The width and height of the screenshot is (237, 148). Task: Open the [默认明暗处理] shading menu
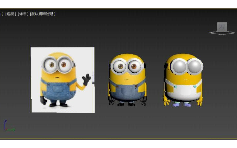pos(42,14)
